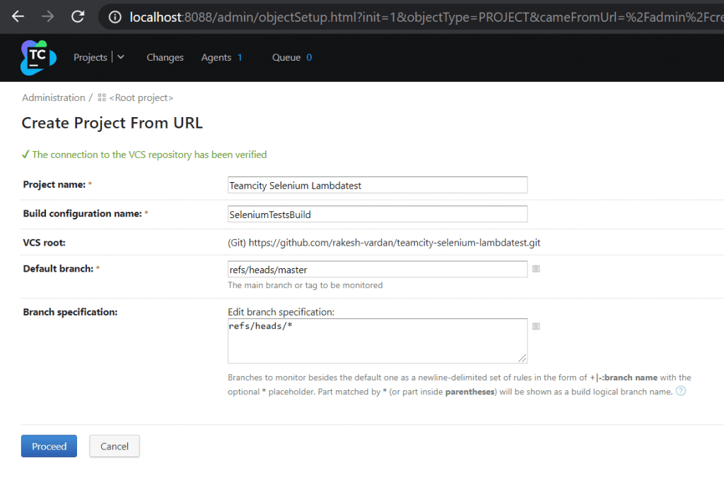This screenshot has height=482, width=724.
Task: Click into the Project name field
Action: click(x=378, y=185)
